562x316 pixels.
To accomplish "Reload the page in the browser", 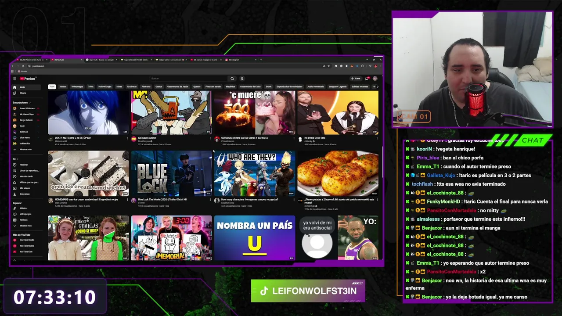I will pyautogui.click(x=23, y=66).
